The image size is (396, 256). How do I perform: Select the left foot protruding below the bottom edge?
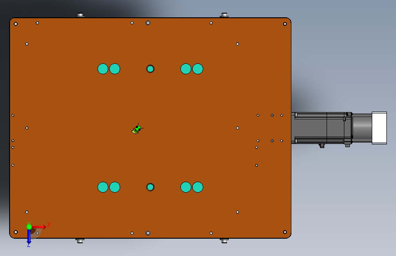(x=80, y=241)
